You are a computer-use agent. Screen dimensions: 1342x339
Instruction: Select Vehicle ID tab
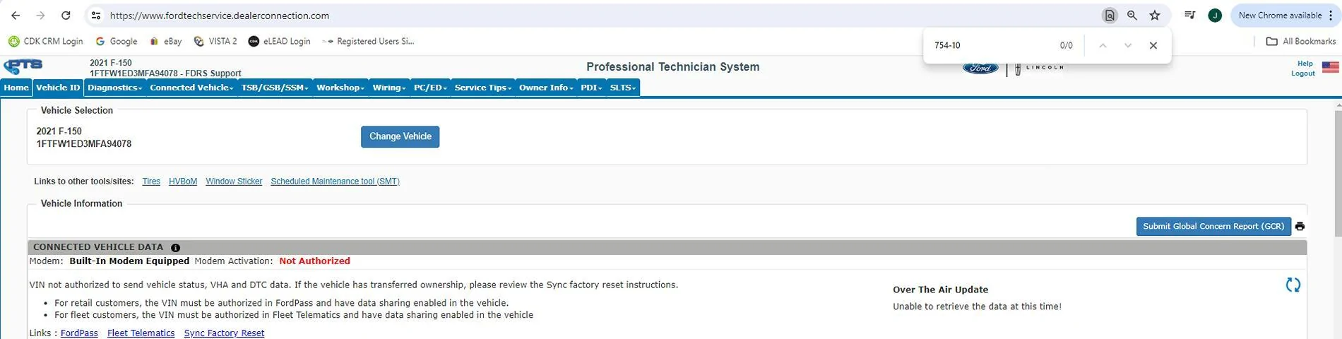click(58, 88)
